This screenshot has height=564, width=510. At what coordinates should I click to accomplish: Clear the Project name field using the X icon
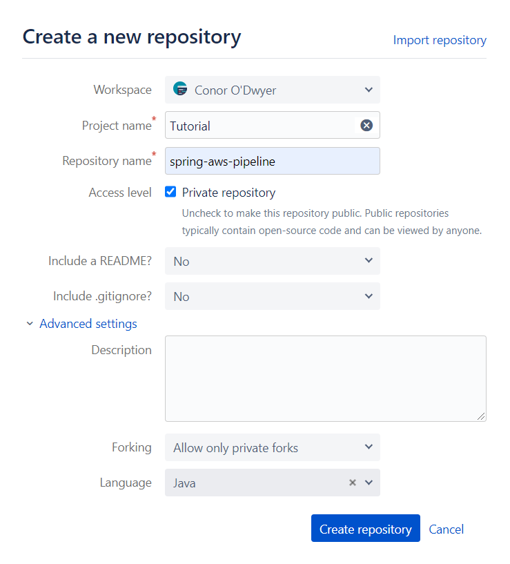366,125
